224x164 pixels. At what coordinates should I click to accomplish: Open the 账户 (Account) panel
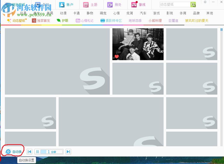pyautogui.click(x=62, y=4)
